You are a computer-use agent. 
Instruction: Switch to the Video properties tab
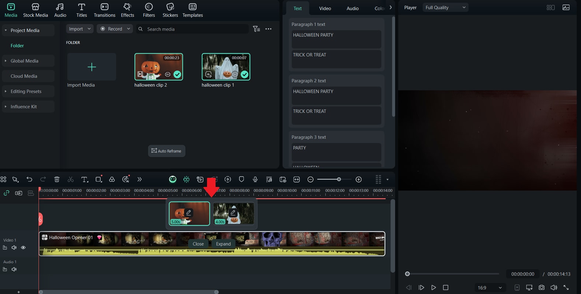click(x=325, y=8)
